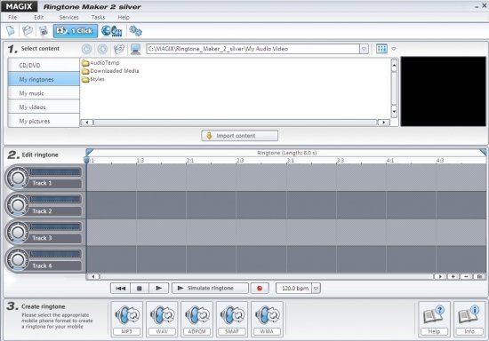Open the Edit menu
The height and width of the screenshot is (341, 489).
38,17
